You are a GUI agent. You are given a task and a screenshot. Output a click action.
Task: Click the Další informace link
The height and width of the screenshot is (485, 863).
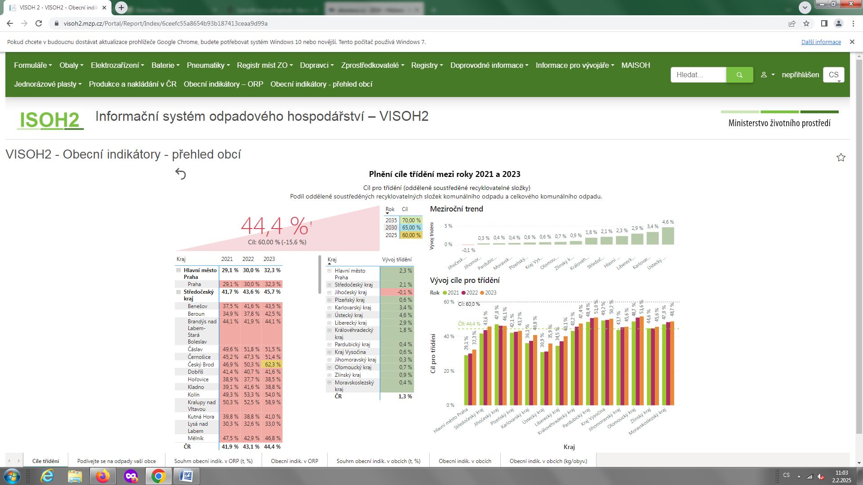pos(821,42)
